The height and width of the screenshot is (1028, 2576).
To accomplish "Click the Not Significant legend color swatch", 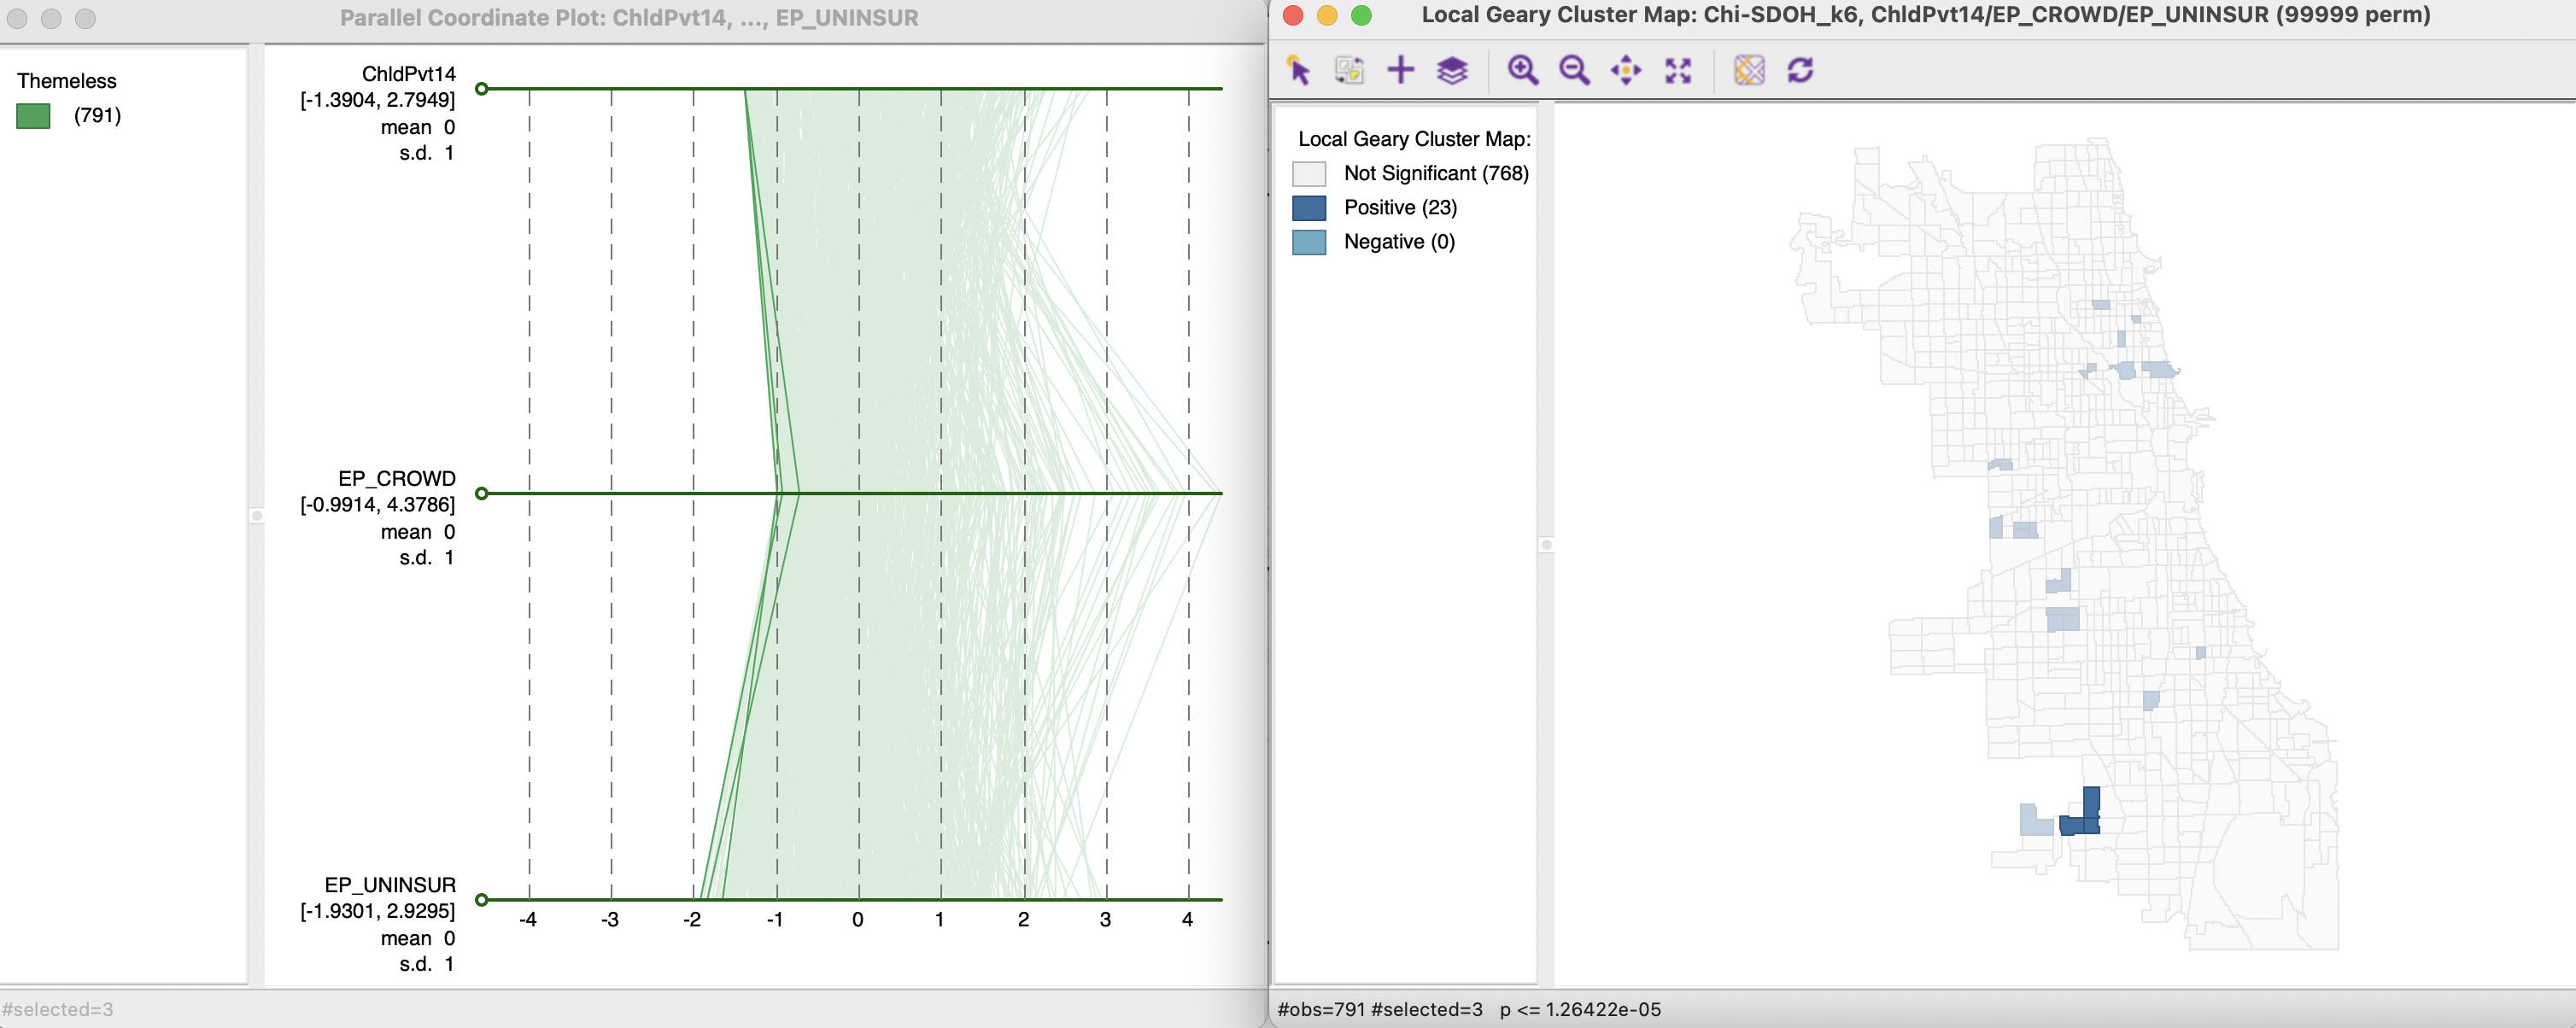I will [x=1309, y=174].
